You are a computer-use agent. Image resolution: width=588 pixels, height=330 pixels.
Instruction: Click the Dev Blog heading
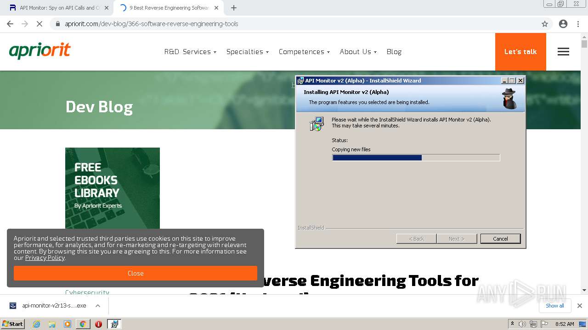pyautogui.click(x=99, y=107)
